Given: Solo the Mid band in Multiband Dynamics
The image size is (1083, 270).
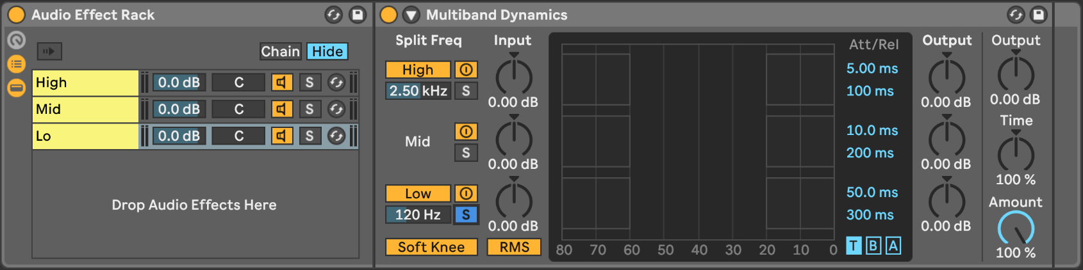Looking at the screenshot, I should [x=466, y=153].
